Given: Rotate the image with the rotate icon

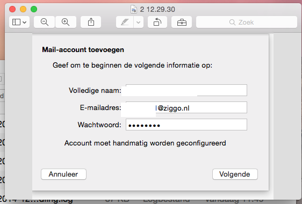Looking at the screenshot, I should [x=157, y=22].
